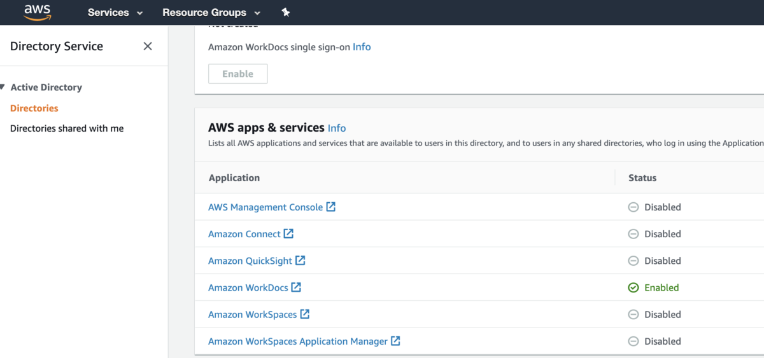Expand the Resource Groups menu
The image size is (764, 358).
pyautogui.click(x=211, y=13)
